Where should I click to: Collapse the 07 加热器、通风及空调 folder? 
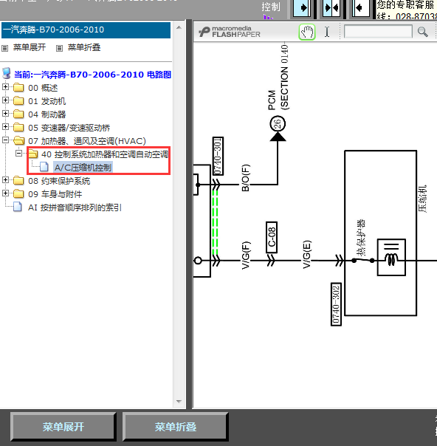click(x=5, y=140)
